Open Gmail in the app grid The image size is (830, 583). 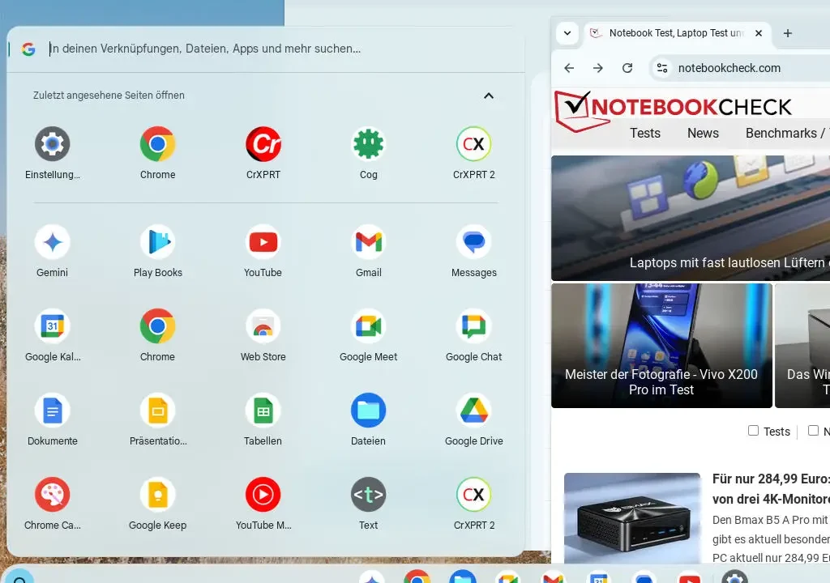point(368,243)
